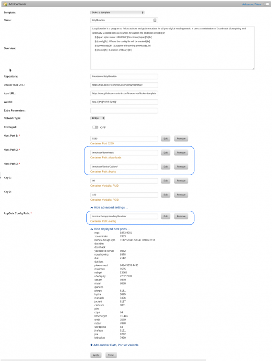Click Edit for Host Path 3
272x361 pixels.
point(166,167)
